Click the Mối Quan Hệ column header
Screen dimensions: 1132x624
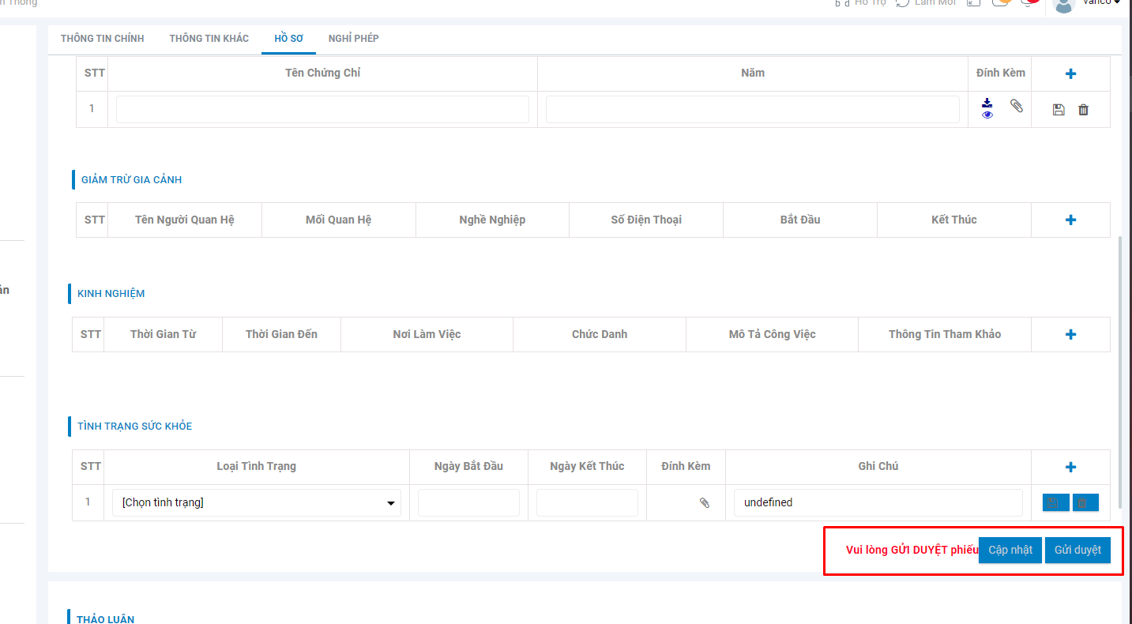coord(338,220)
